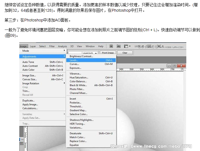Expand the arrange documents dropdown arrow
The height and width of the screenshot is (151, 200).
click(130, 46)
